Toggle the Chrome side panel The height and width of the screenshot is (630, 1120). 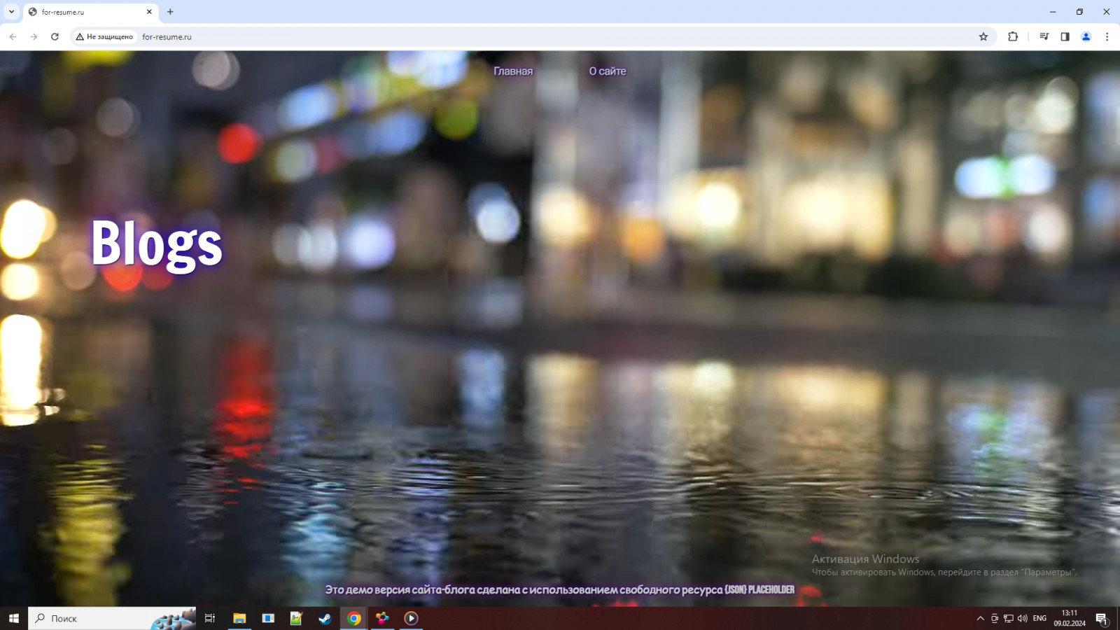pyautogui.click(x=1065, y=36)
